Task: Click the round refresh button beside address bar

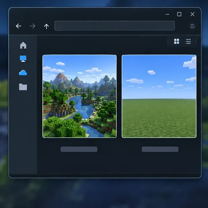Action: pyautogui.click(x=192, y=26)
